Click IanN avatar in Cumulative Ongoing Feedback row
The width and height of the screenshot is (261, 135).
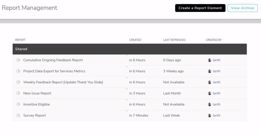tap(210, 60)
